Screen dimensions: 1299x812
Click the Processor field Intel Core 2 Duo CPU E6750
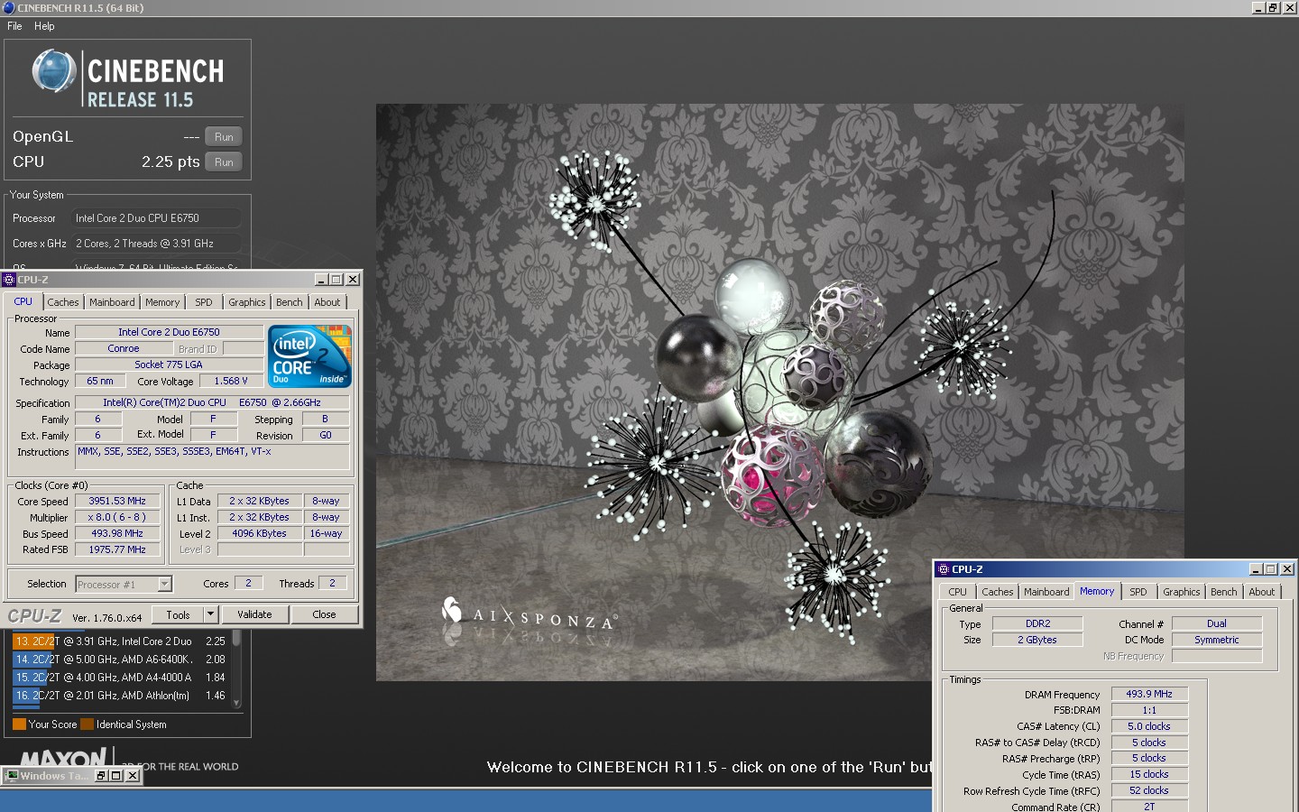156,218
